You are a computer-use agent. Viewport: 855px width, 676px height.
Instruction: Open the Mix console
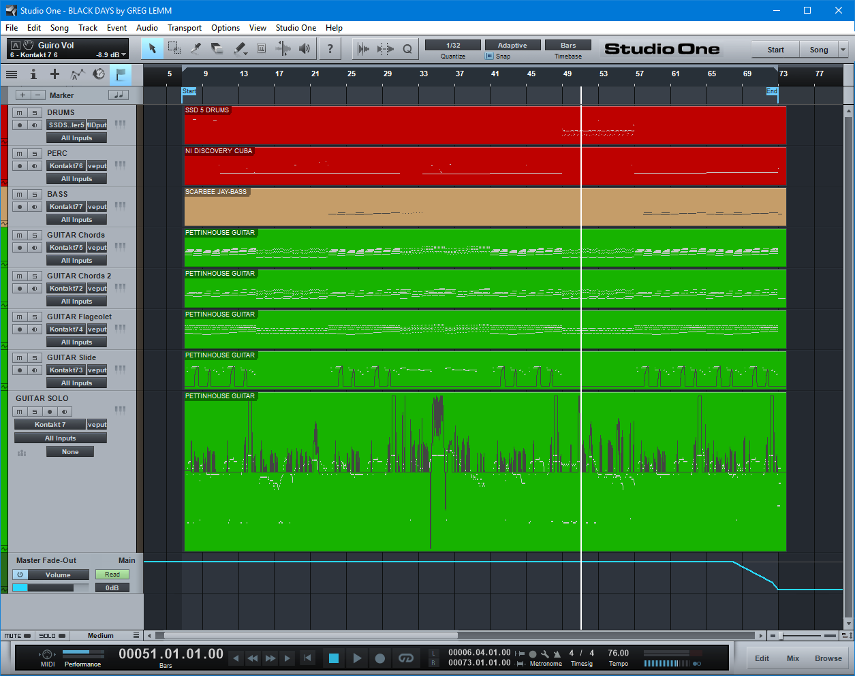[793, 658]
